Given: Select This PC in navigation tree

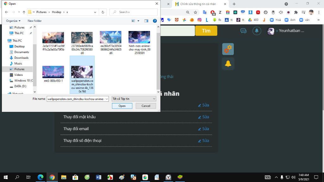Looking at the screenshot, I should 17,41.
